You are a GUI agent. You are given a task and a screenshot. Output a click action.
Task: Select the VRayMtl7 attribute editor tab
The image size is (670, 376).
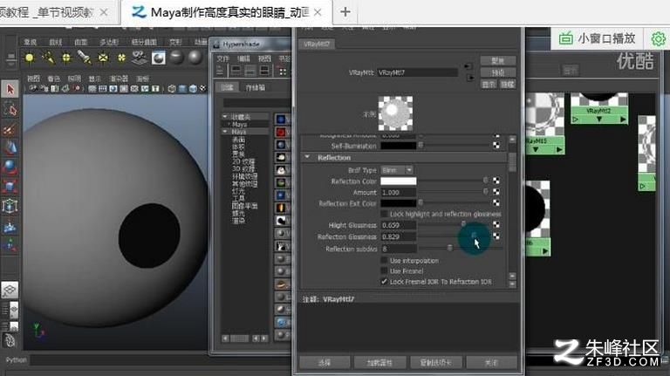(316, 44)
